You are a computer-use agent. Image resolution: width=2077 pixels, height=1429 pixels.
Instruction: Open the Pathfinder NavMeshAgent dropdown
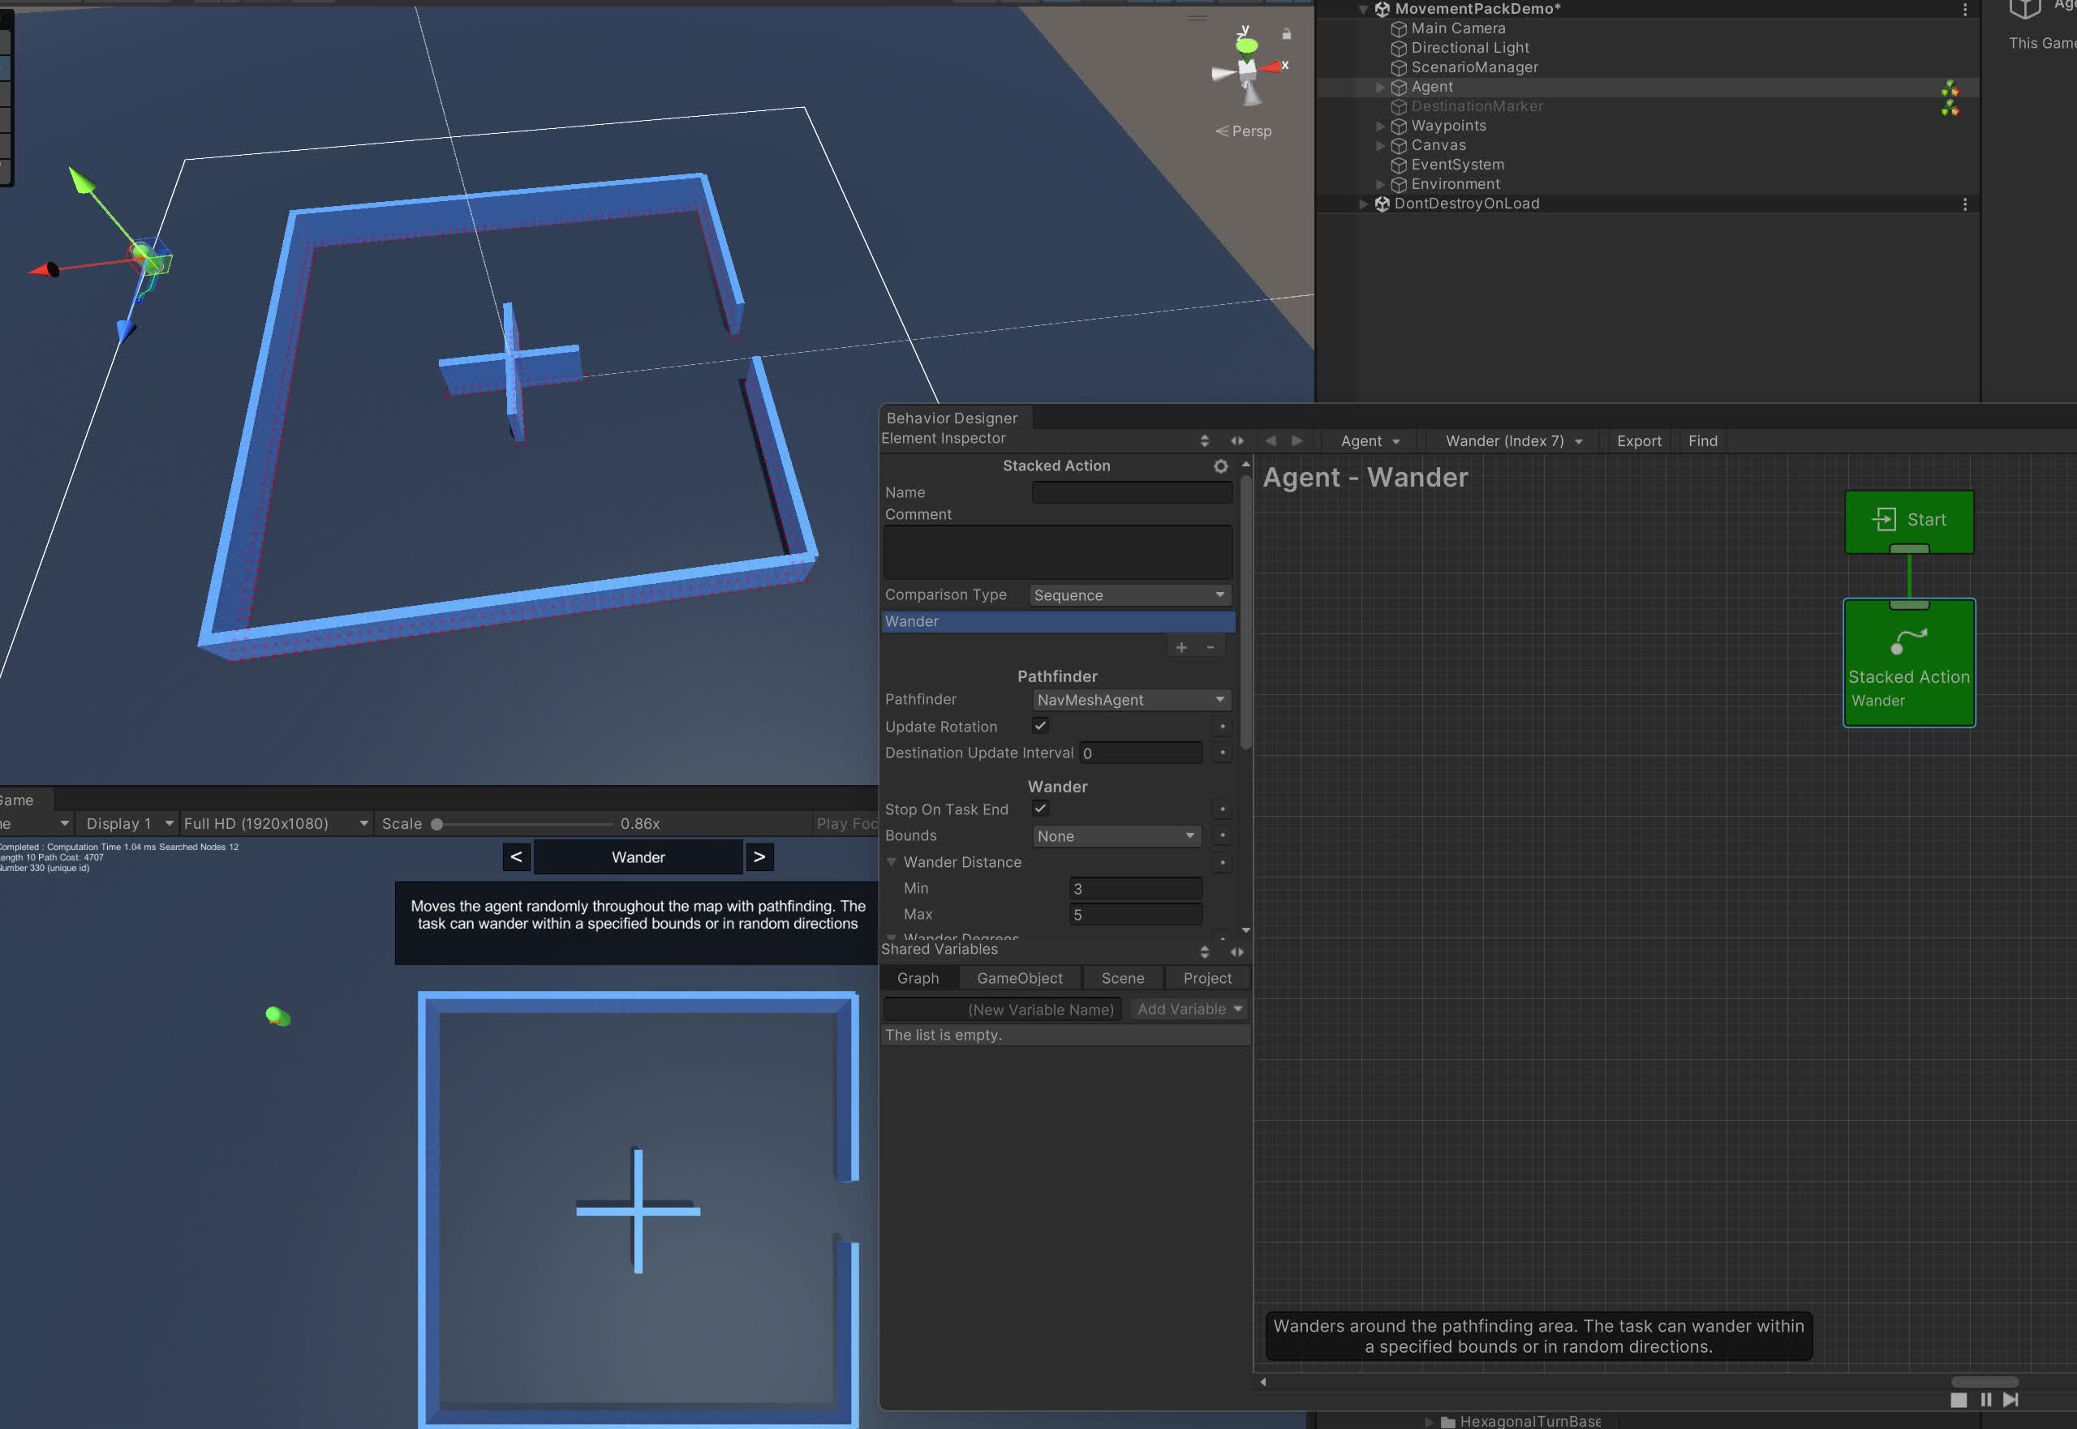1130,699
